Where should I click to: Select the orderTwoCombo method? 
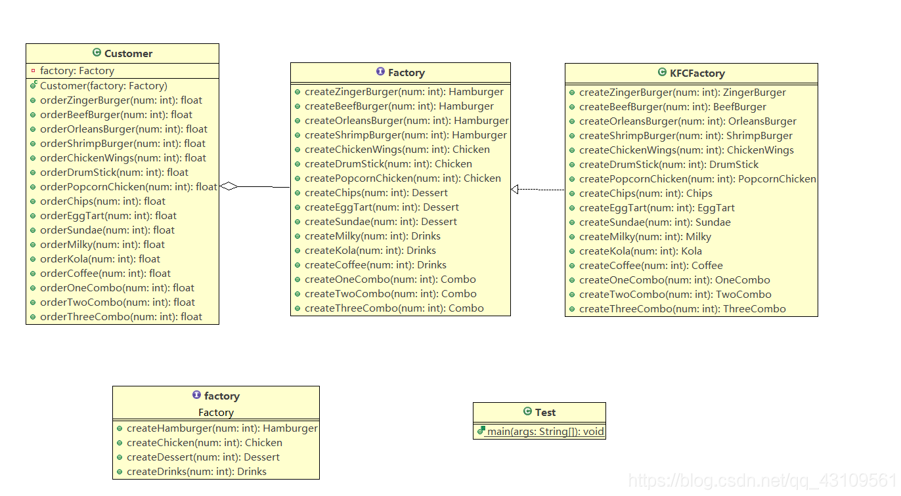point(118,302)
